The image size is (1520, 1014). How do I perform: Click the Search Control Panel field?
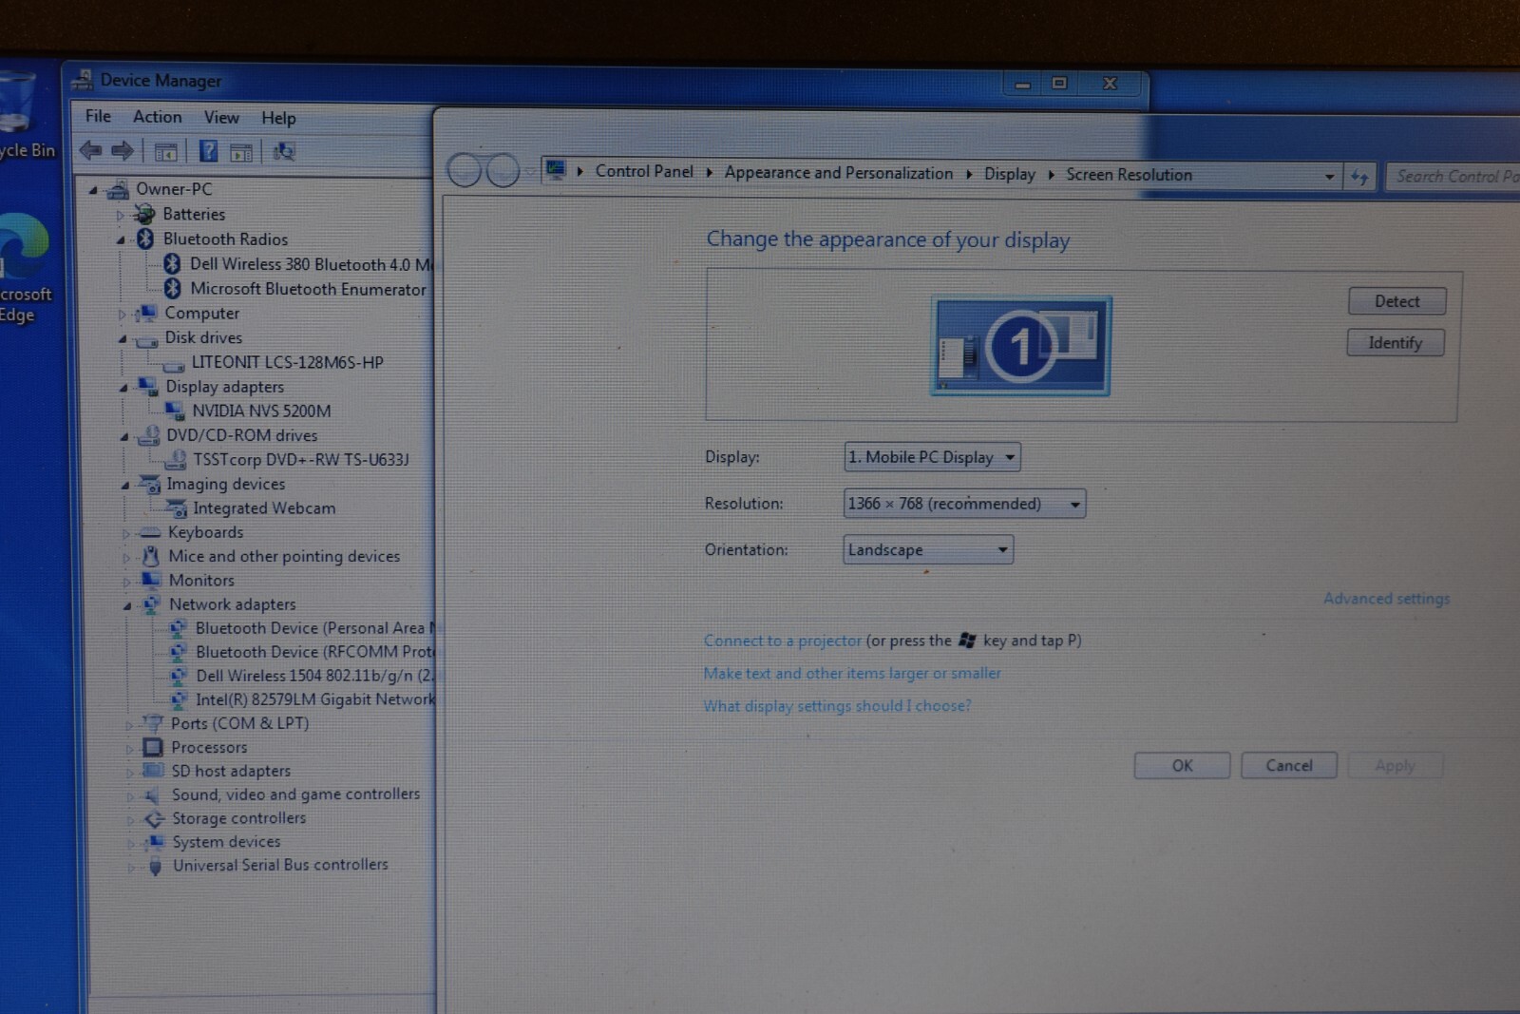point(1453,177)
